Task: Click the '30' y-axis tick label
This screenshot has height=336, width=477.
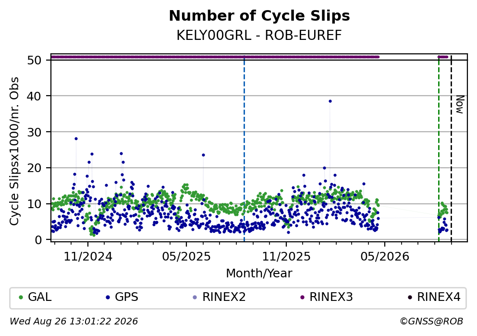Action: (34, 132)
